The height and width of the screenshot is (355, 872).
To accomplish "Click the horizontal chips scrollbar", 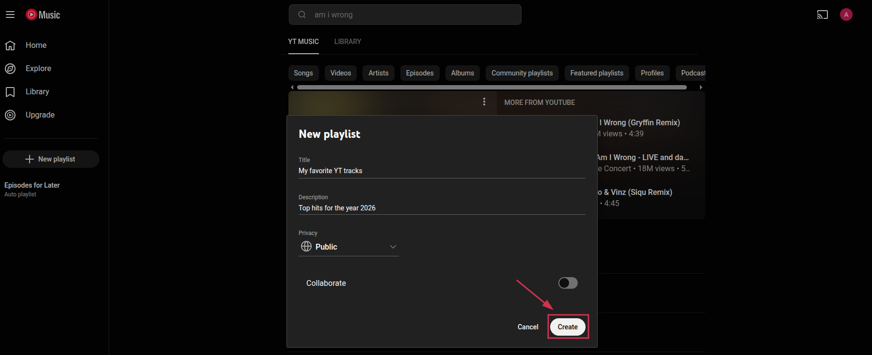I will (x=492, y=88).
